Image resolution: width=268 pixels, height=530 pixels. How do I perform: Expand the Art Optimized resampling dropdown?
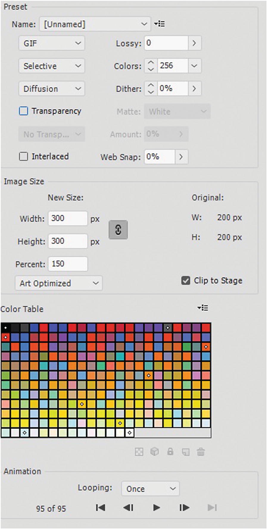click(x=59, y=283)
